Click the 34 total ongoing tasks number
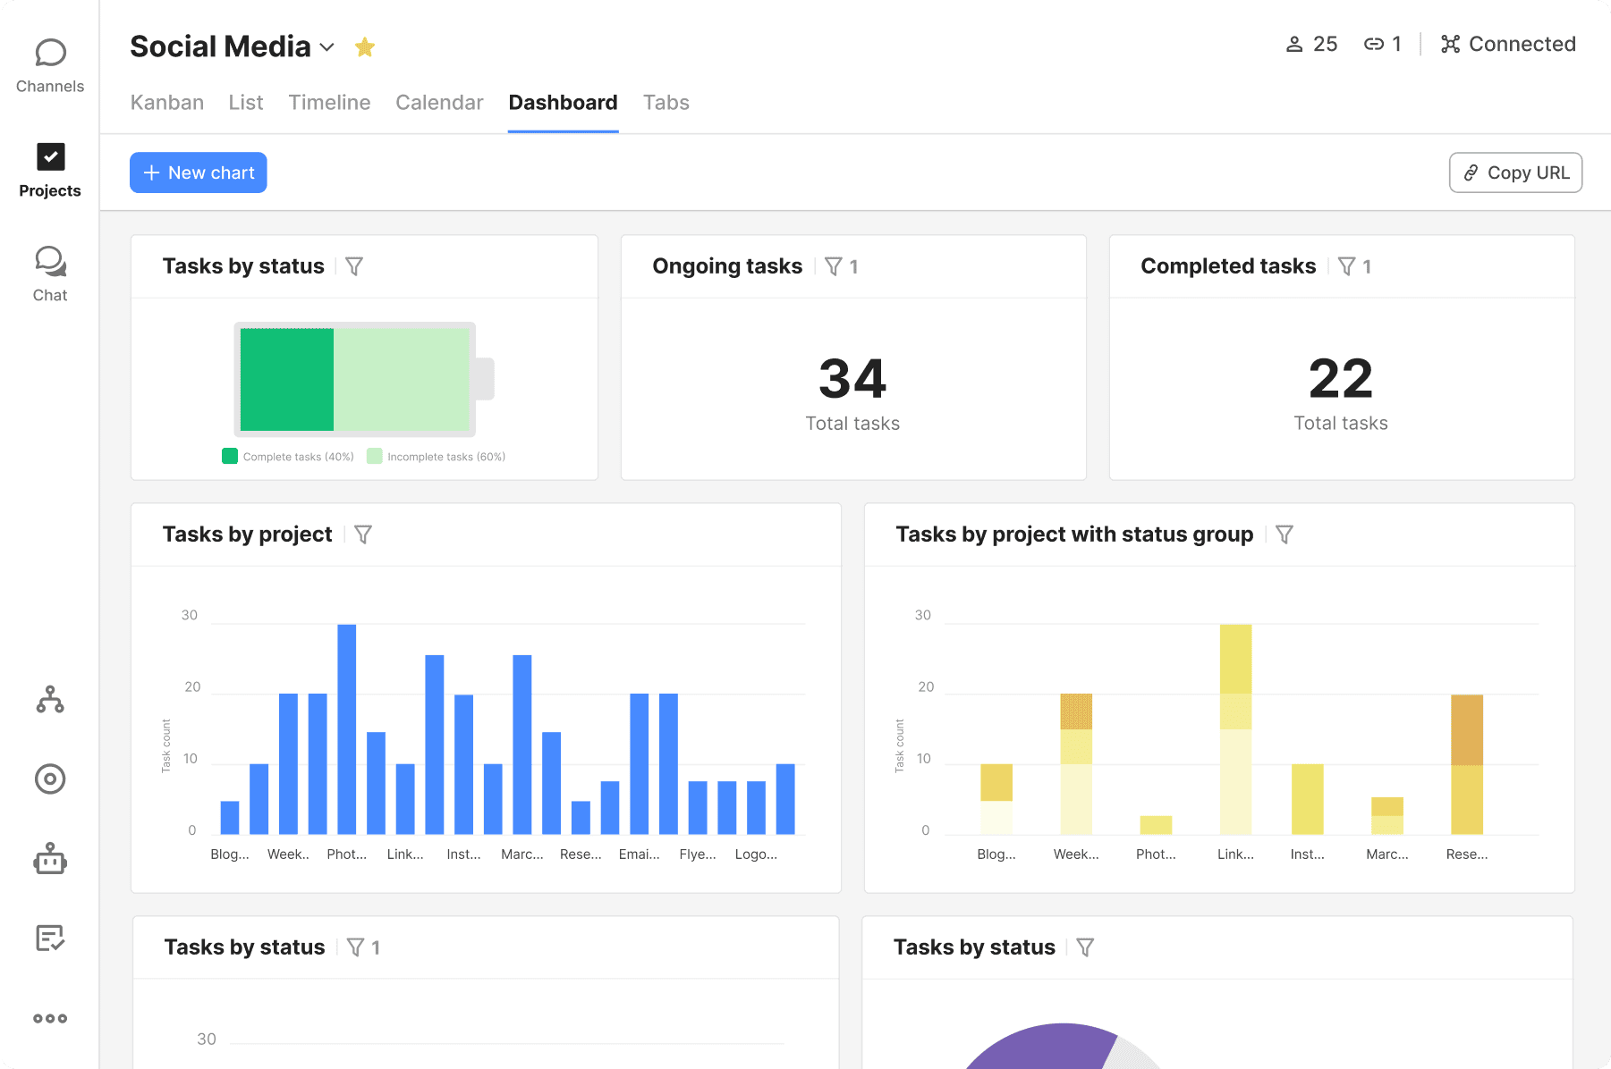The image size is (1611, 1069). [852, 379]
